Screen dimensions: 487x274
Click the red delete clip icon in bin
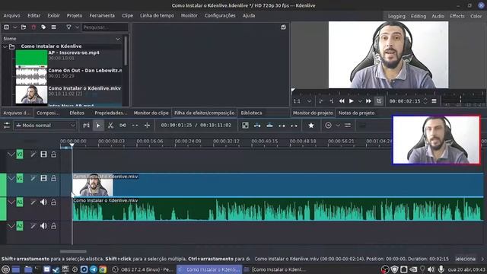point(33,27)
